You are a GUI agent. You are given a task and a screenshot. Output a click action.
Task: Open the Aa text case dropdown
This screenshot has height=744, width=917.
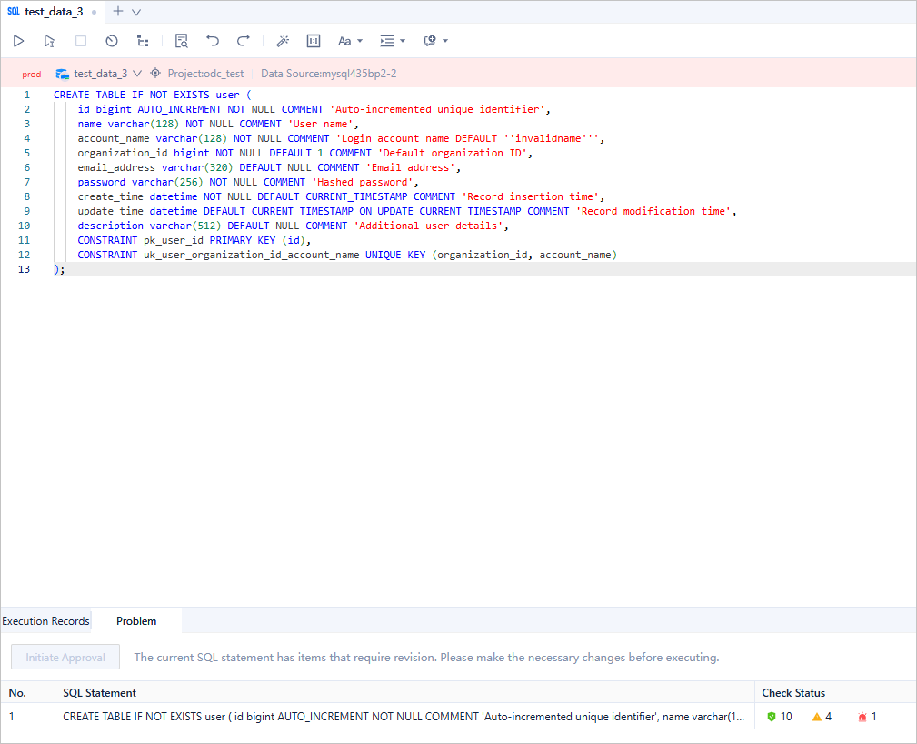click(350, 41)
